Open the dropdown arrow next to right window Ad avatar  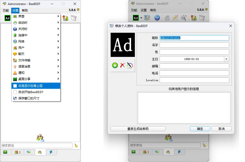click(141, 18)
